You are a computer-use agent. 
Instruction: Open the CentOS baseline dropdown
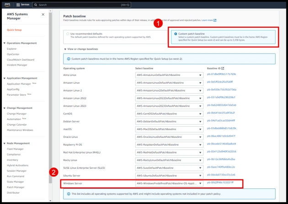pos(169,114)
